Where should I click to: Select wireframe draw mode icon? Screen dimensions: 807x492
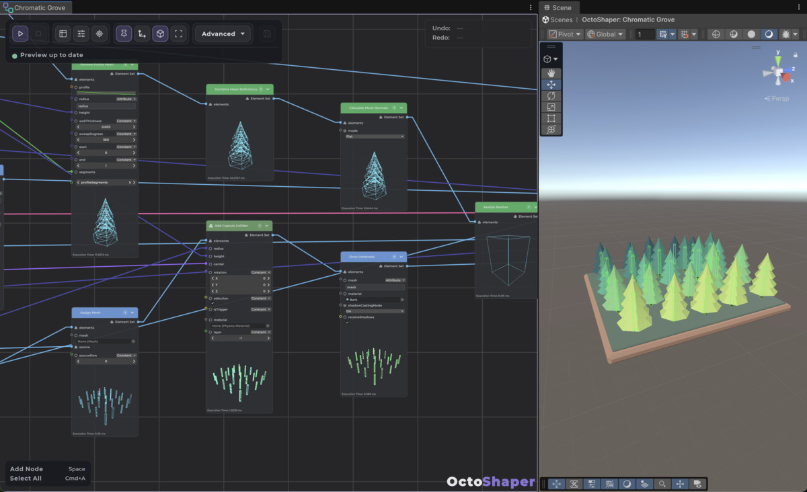point(716,34)
